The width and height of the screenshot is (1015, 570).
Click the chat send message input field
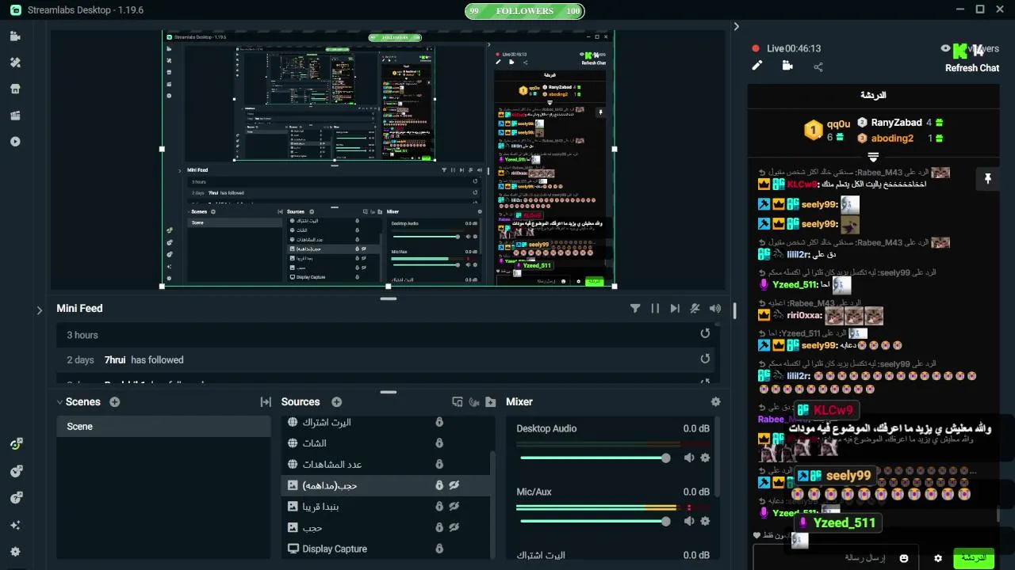[x=837, y=558]
